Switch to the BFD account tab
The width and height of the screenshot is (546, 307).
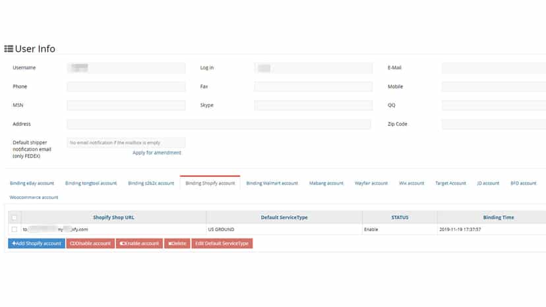click(524, 183)
